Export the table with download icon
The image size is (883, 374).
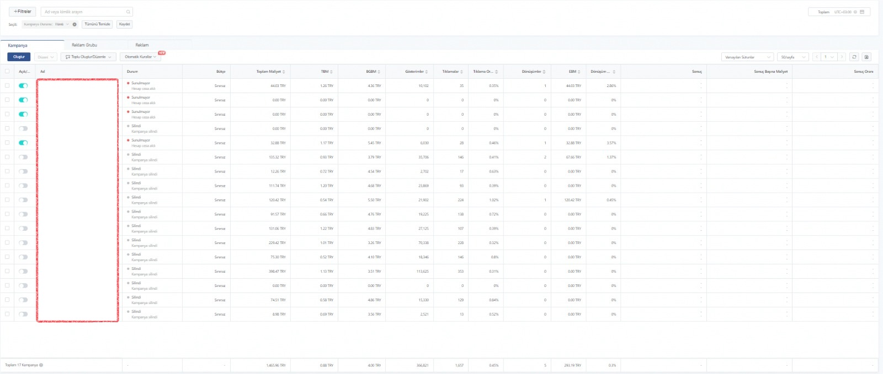[x=866, y=57]
